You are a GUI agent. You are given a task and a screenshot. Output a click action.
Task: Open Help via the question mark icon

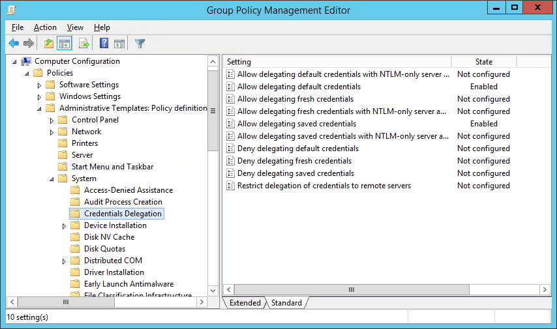pos(104,44)
